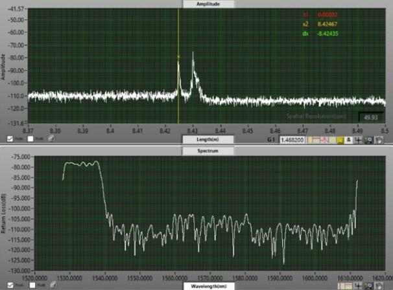Click the crosshair cursor tool in Spectrum toolbar
The height and width of the screenshot is (290, 393).
358,285
